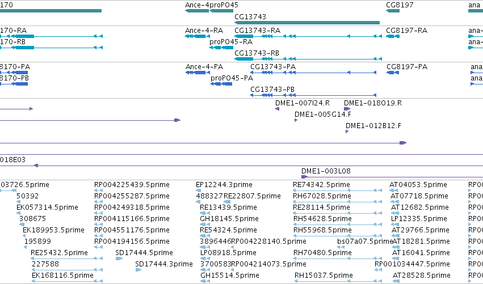This screenshot has height=284, width=483.
Task: Select the DME1-012B12.F clone label
Action: click(373, 126)
